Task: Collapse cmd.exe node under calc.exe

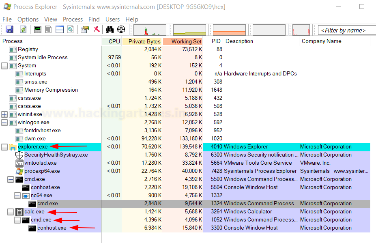Action: click(x=17, y=220)
